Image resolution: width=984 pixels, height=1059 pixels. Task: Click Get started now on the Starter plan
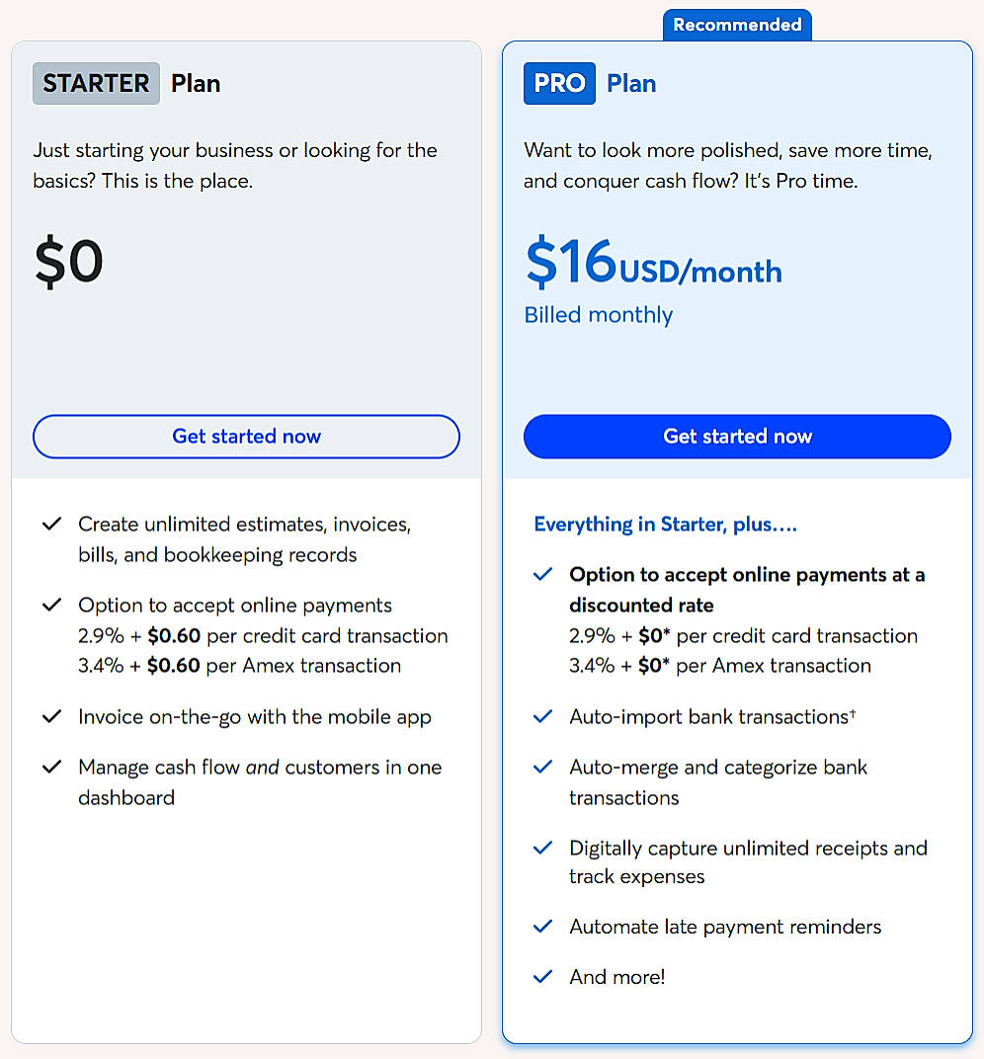click(246, 436)
